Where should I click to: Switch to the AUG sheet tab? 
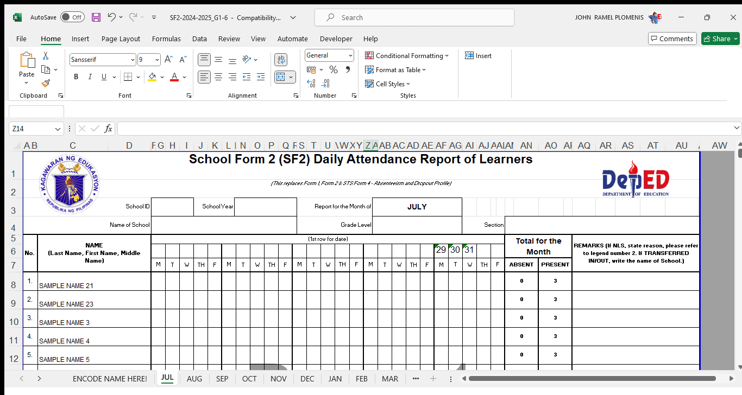[x=194, y=379]
